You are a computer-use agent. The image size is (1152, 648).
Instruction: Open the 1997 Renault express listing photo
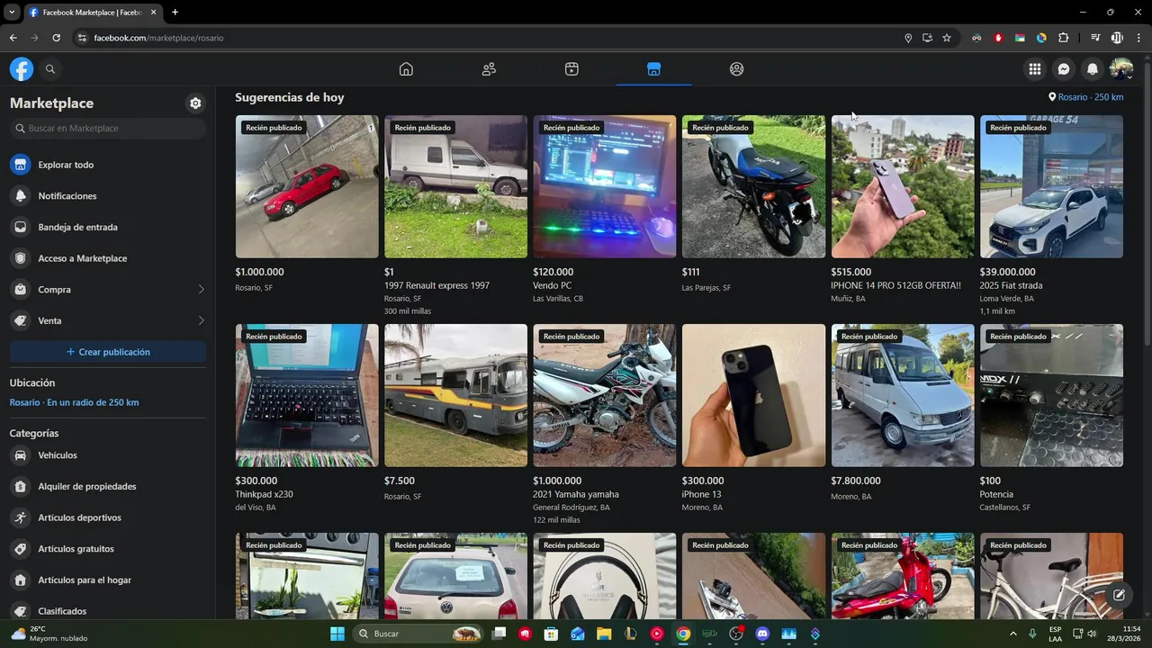click(x=456, y=186)
